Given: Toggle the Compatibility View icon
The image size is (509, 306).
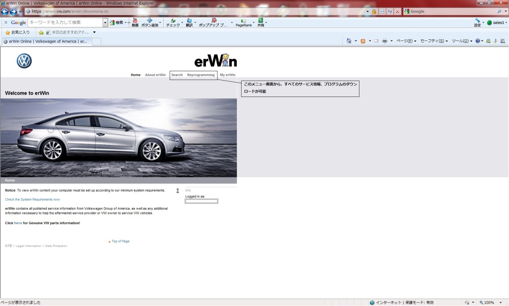Looking at the screenshot, I should click(x=383, y=11).
